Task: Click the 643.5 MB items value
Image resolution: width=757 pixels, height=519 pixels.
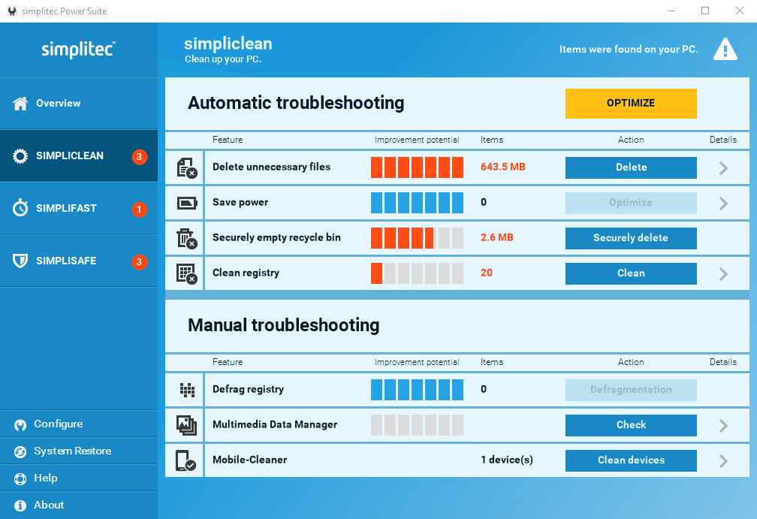Action: point(502,167)
